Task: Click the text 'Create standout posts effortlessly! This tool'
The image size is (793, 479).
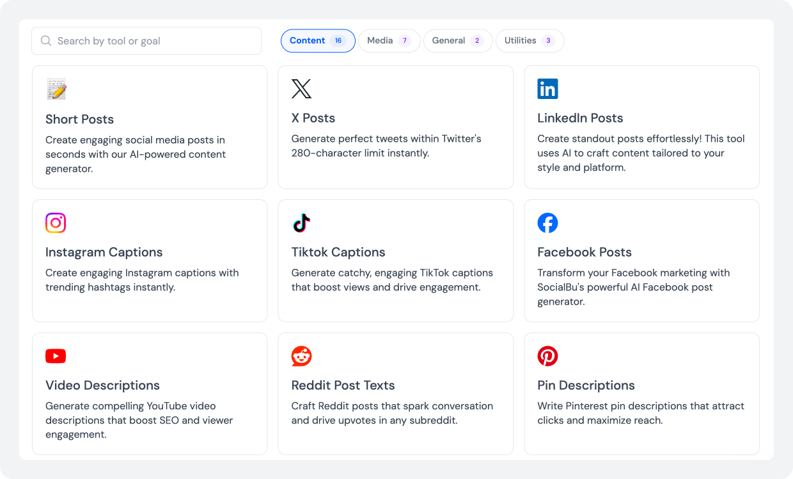Action: [x=641, y=139]
